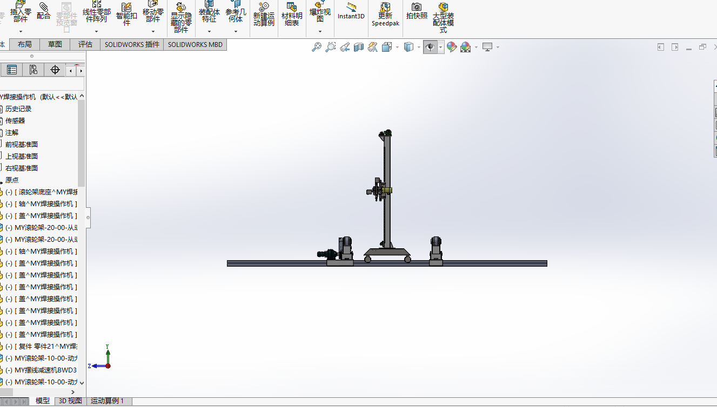The width and height of the screenshot is (717, 407).
Task: Select 前视基准面 in the feature tree
Action: pos(22,145)
